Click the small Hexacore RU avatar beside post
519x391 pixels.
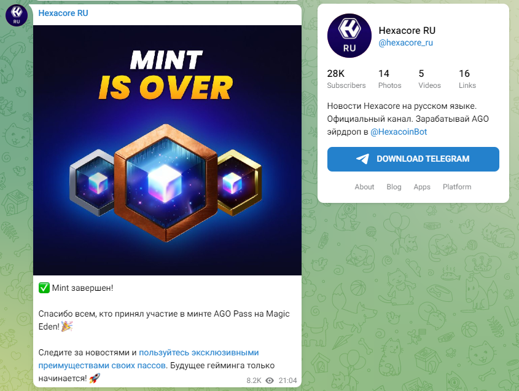(x=17, y=15)
